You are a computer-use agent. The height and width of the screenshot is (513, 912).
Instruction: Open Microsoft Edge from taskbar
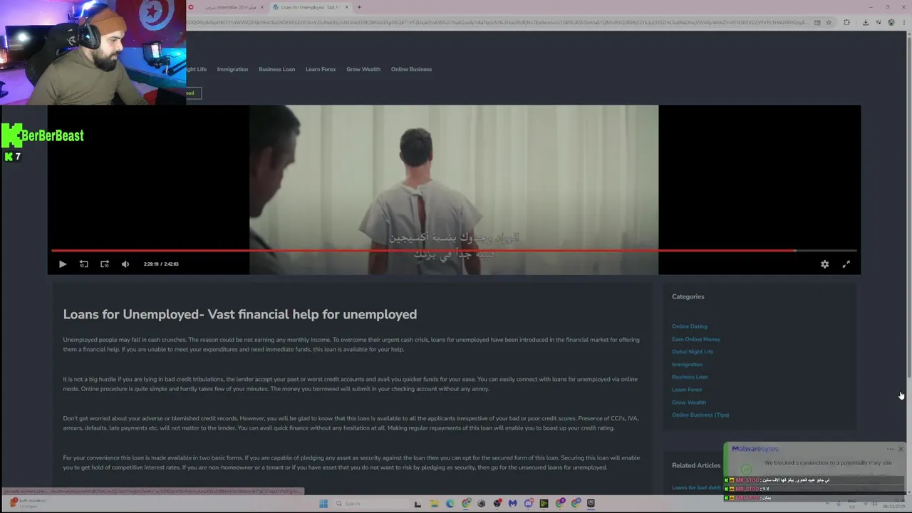click(x=450, y=504)
